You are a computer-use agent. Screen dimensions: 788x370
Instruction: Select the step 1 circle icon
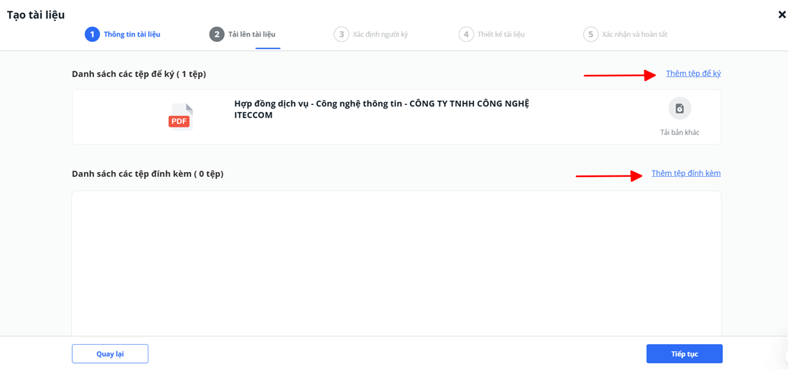[x=92, y=35]
